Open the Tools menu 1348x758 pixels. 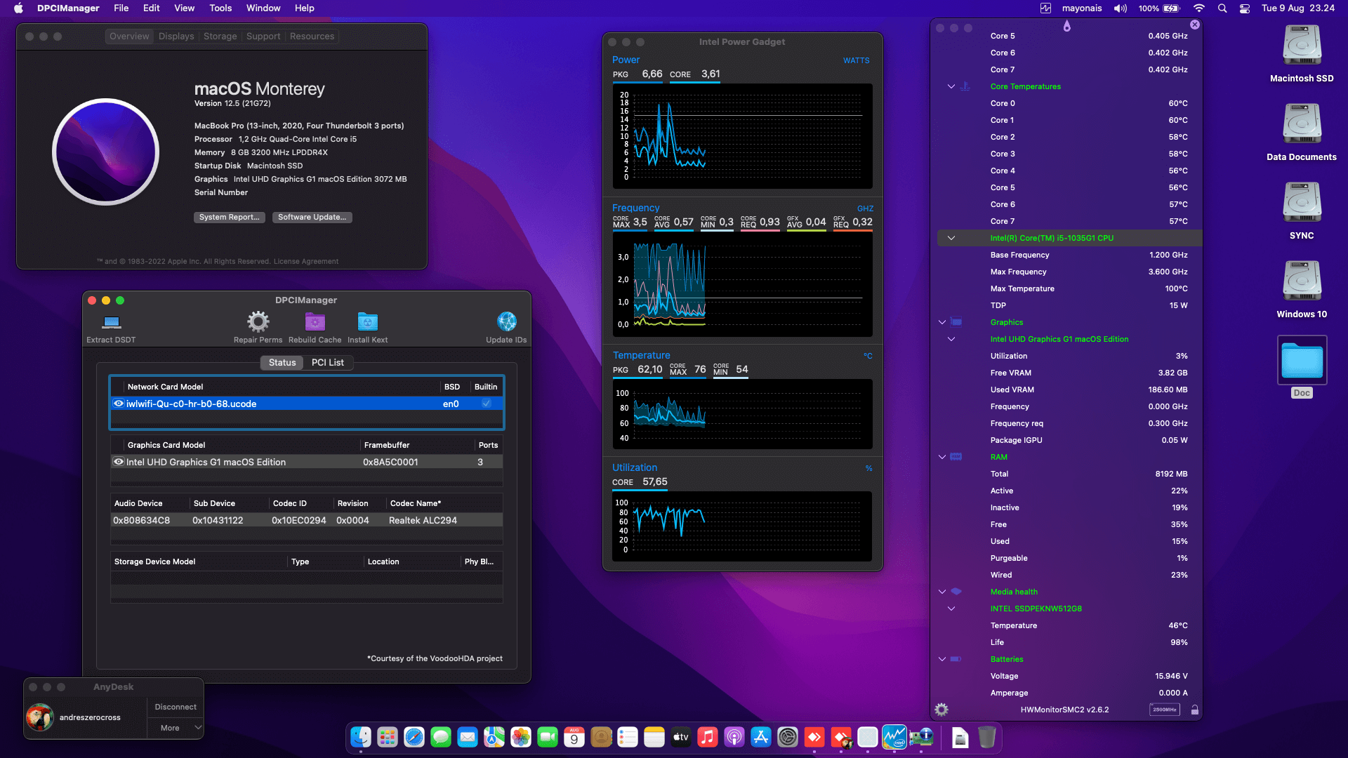pos(220,8)
